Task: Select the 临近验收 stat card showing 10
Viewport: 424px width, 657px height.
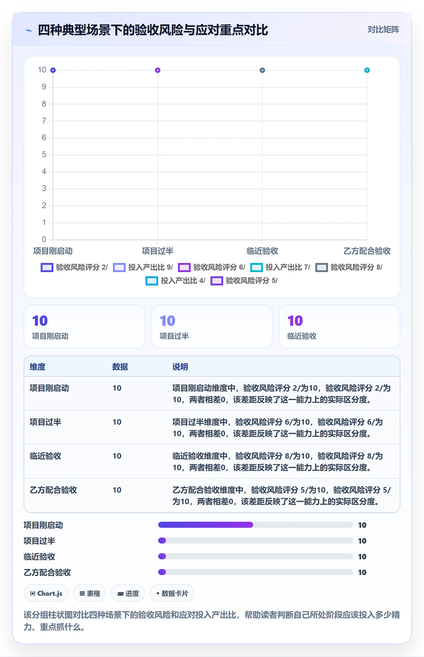Action: tap(340, 326)
